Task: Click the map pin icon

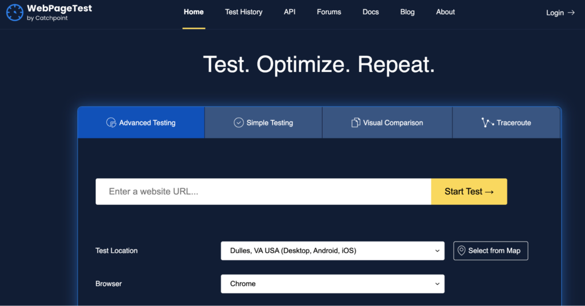Action: point(461,251)
